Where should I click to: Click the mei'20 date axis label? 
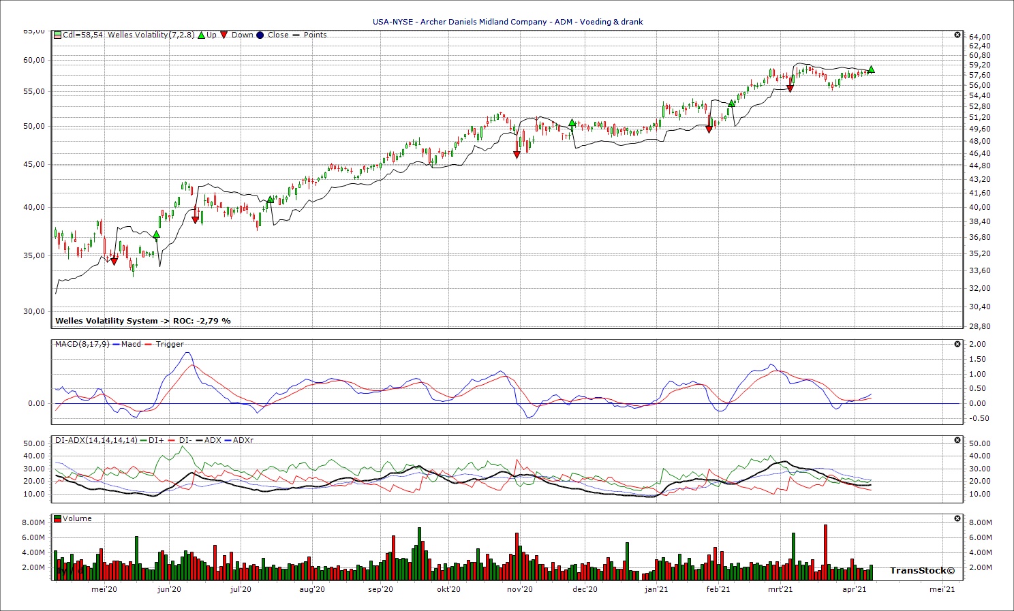[x=104, y=589]
